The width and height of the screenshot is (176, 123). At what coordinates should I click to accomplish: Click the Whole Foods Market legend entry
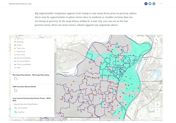click(23, 58)
